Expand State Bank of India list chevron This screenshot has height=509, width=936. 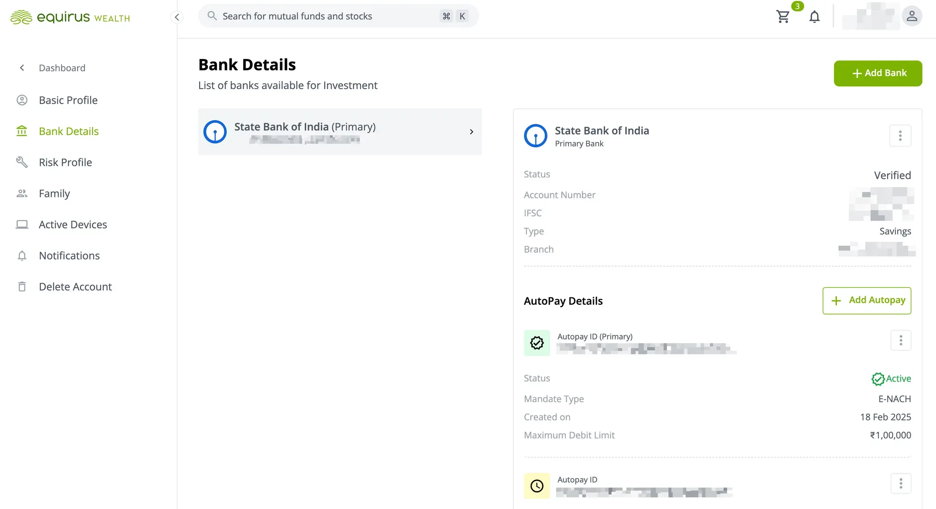pyautogui.click(x=471, y=132)
